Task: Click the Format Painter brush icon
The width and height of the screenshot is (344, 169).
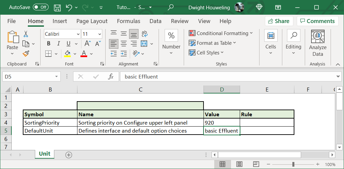Action: tap(26, 53)
